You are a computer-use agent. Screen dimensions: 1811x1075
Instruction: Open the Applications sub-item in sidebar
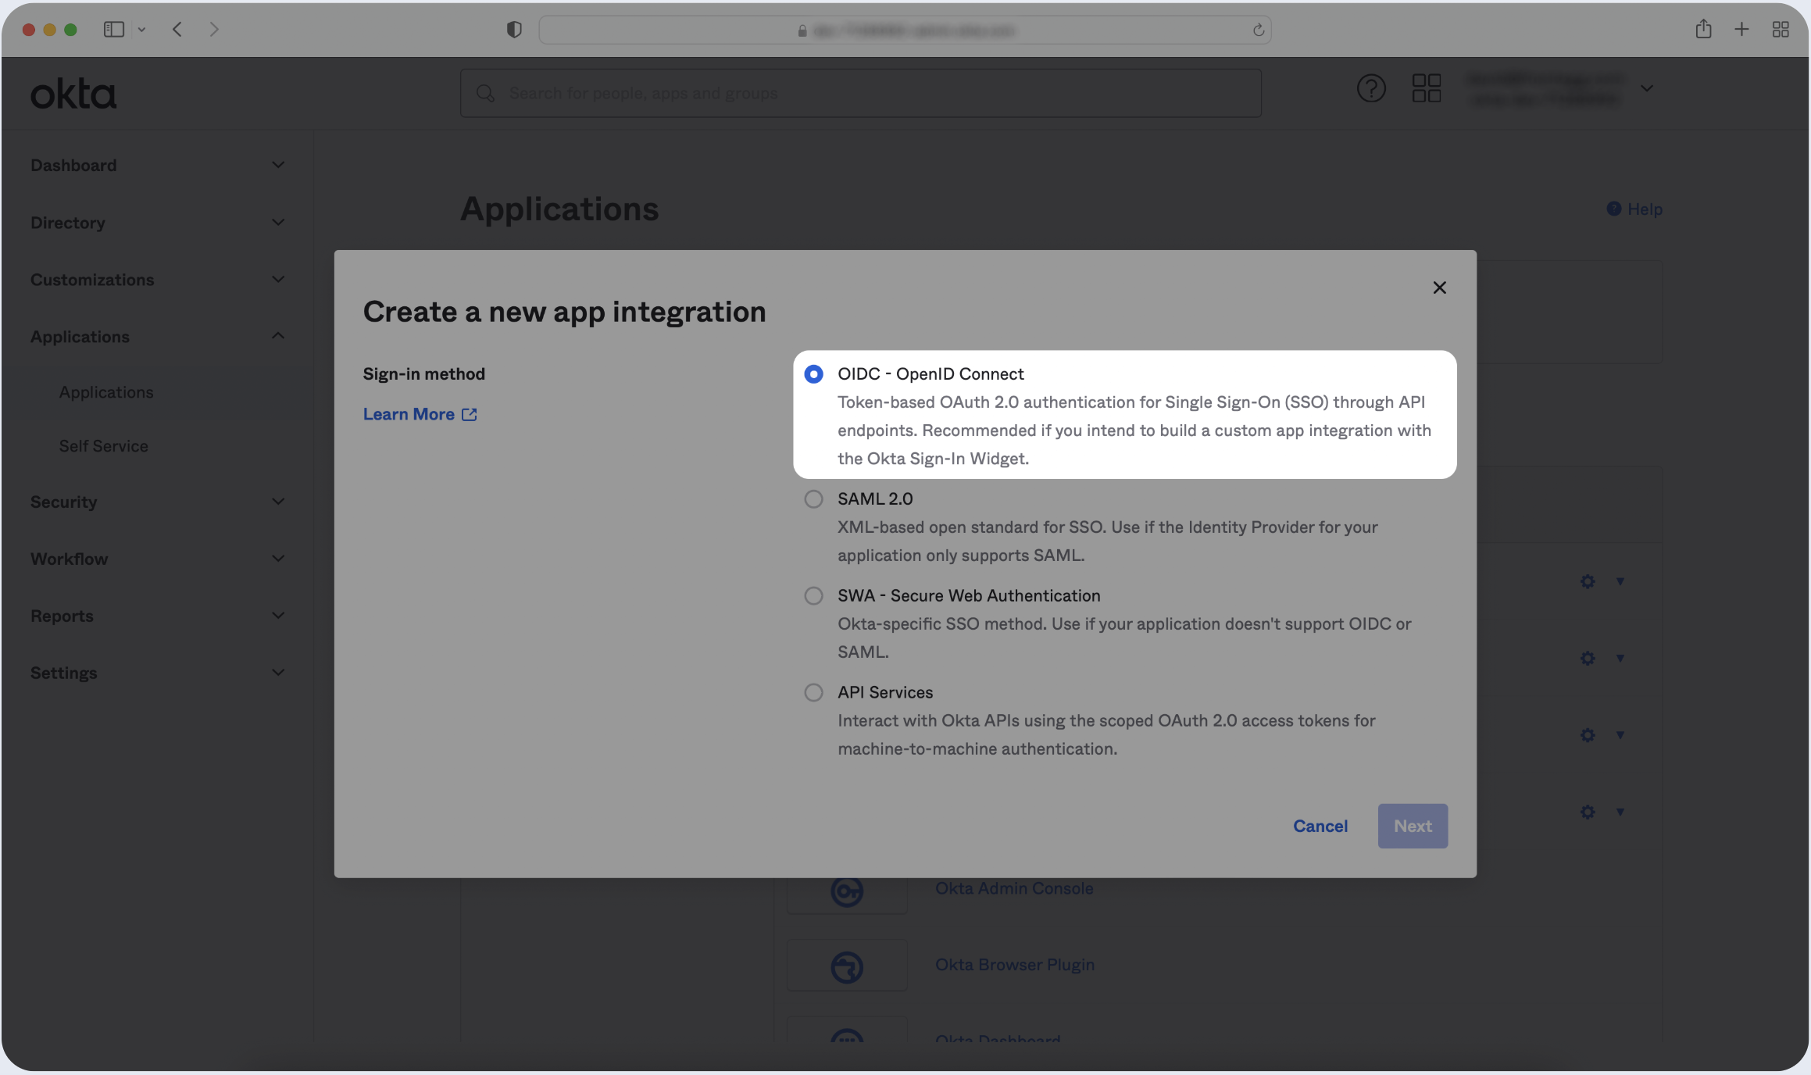point(106,392)
